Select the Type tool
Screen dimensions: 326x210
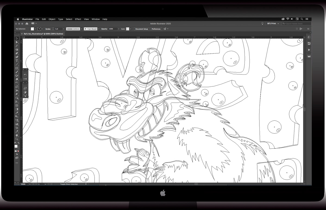pos(17,61)
